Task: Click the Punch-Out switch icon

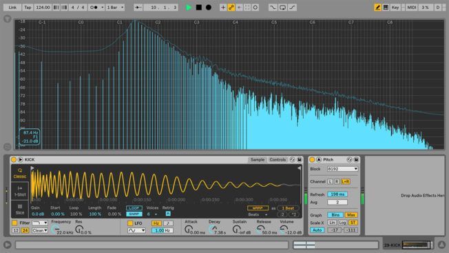Action: click(292, 8)
